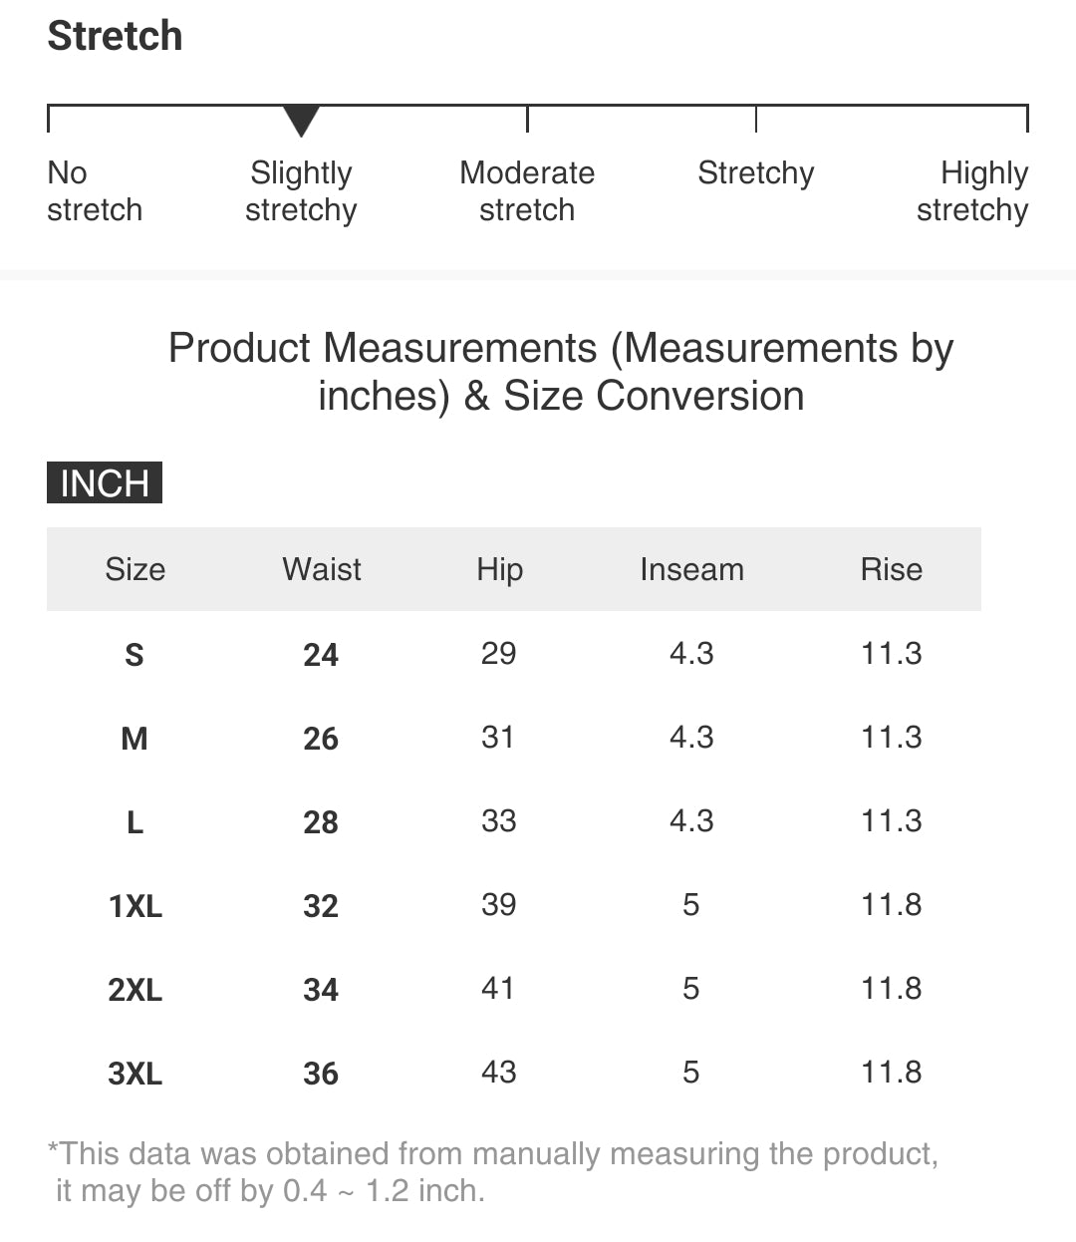Screen dimensions: 1076x1242
Task: Click the Slightly stretchy scale label
Action: coord(301,191)
